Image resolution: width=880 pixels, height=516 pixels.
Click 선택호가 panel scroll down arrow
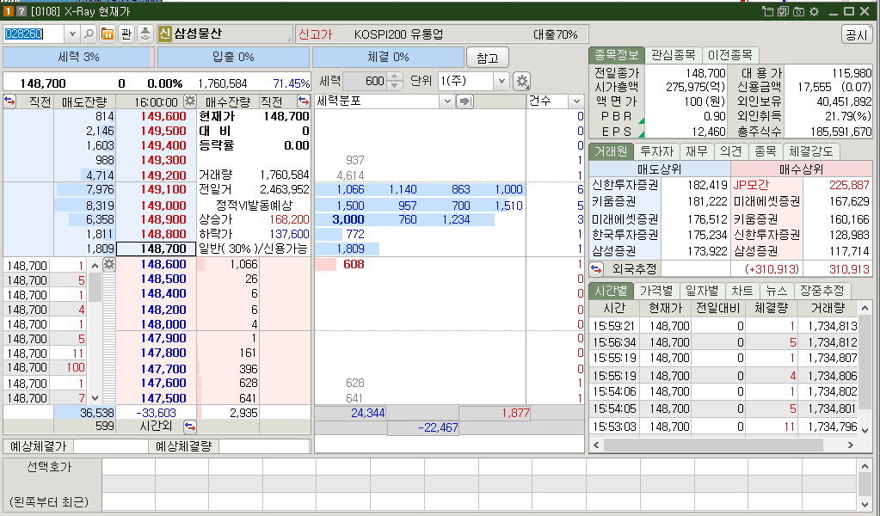click(x=865, y=503)
